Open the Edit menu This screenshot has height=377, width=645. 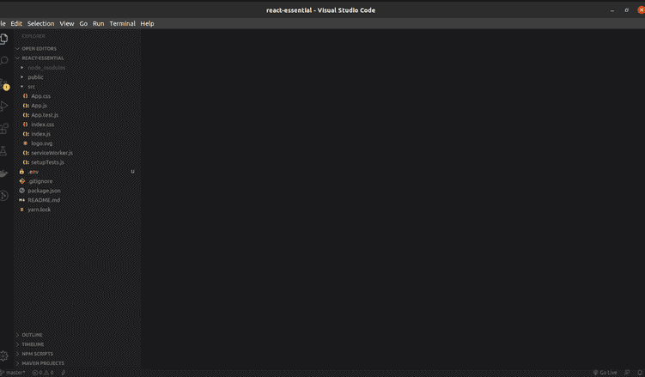point(16,23)
